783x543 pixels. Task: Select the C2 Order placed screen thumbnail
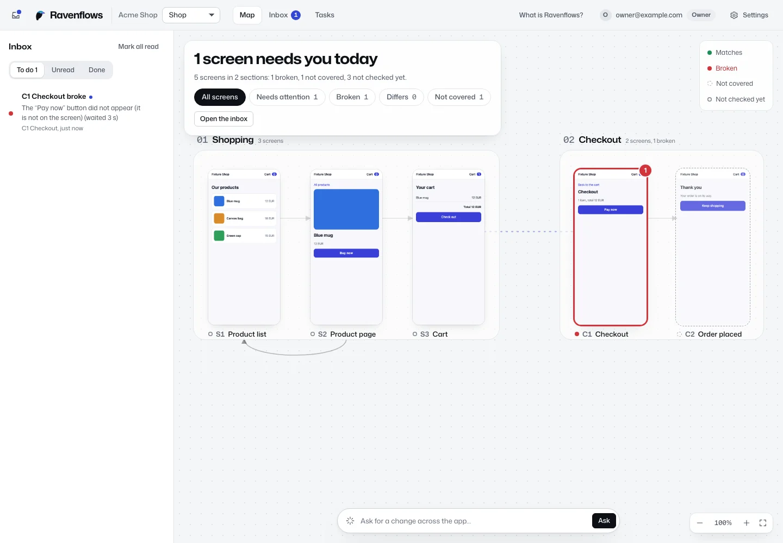click(x=713, y=247)
